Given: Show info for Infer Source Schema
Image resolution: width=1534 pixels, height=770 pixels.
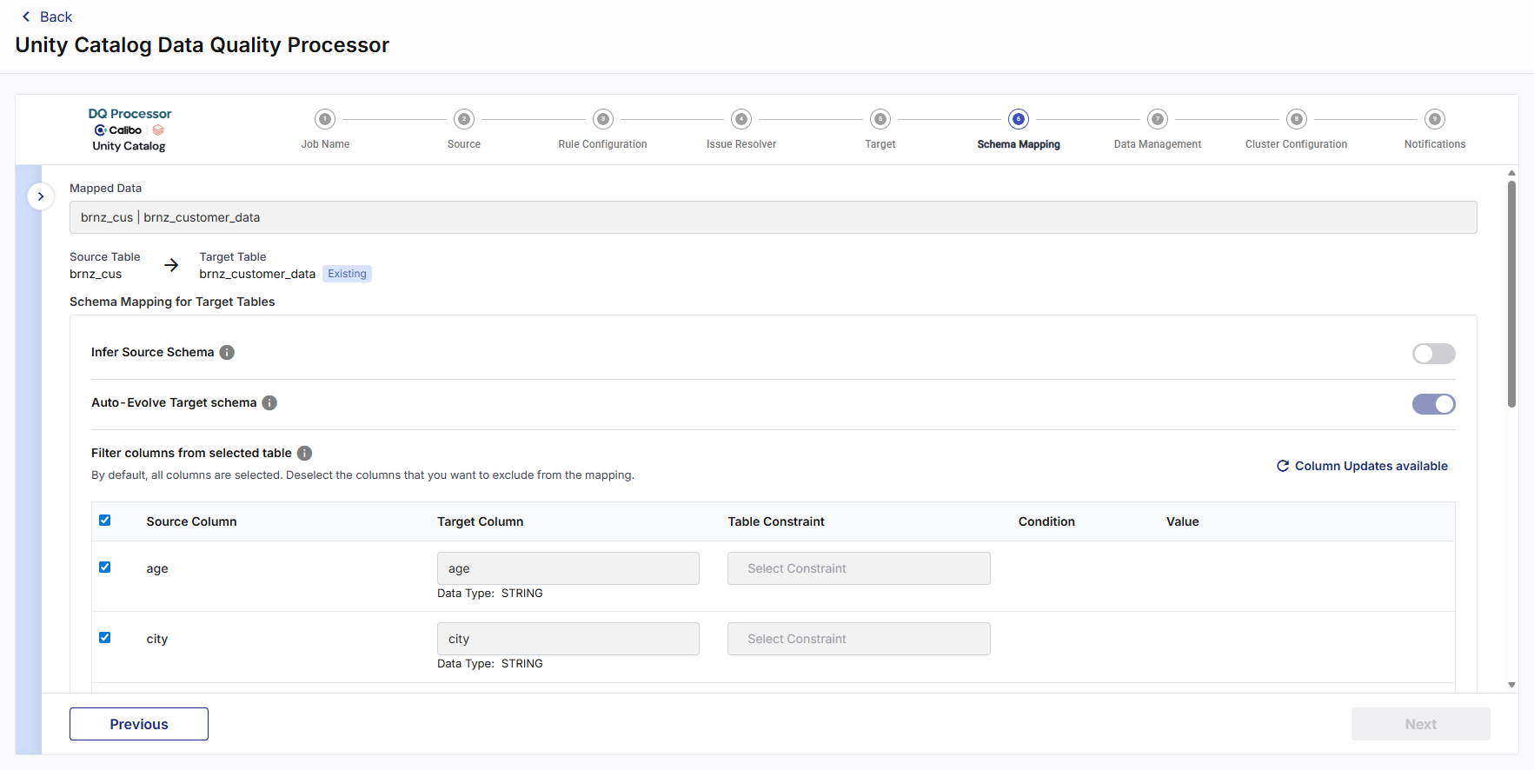Looking at the screenshot, I should (227, 352).
